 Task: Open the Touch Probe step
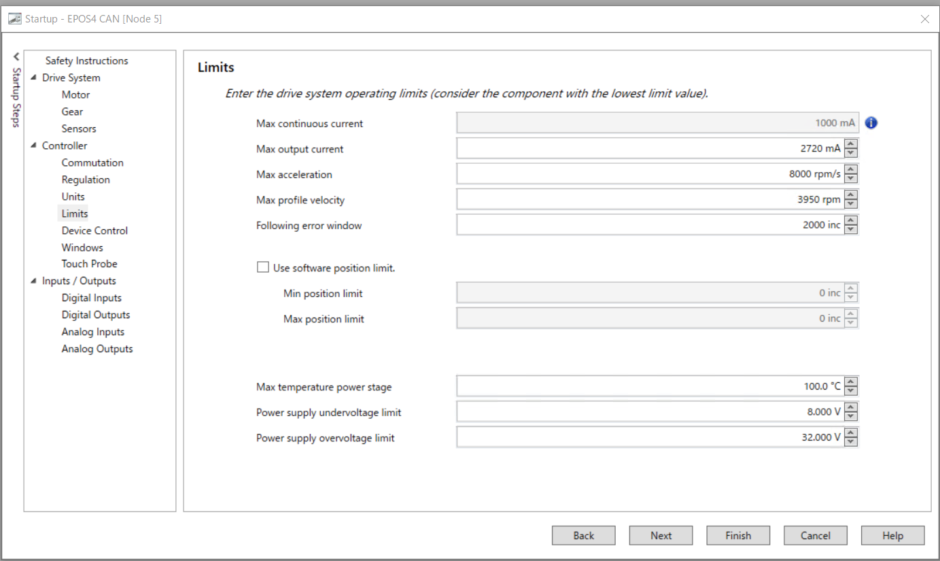coord(89,264)
